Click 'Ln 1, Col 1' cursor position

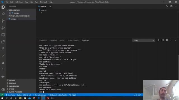point(137,95)
